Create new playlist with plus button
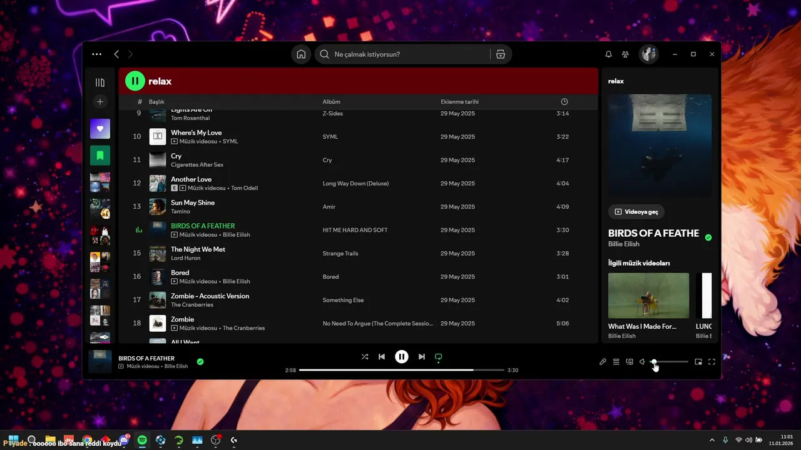801x450 pixels. pos(100,101)
